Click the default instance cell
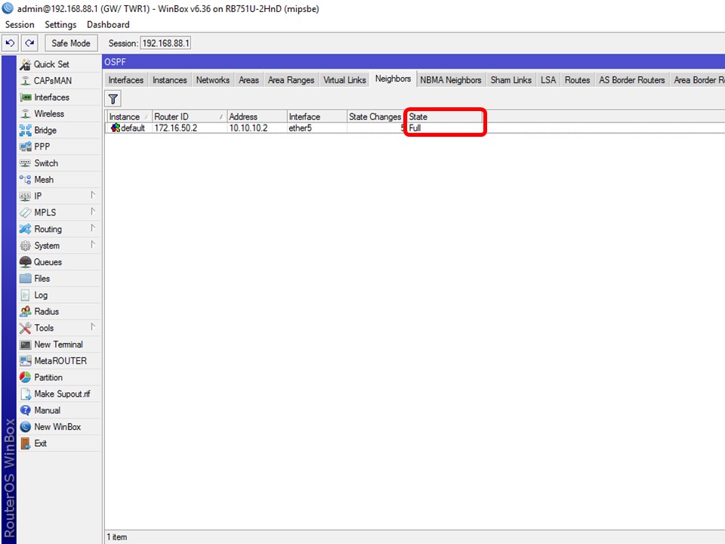The height and width of the screenshot is (544, 725). tap(128, 128)
